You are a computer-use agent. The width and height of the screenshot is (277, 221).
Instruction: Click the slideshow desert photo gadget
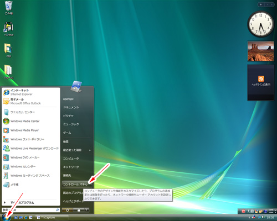coord(261,51)
